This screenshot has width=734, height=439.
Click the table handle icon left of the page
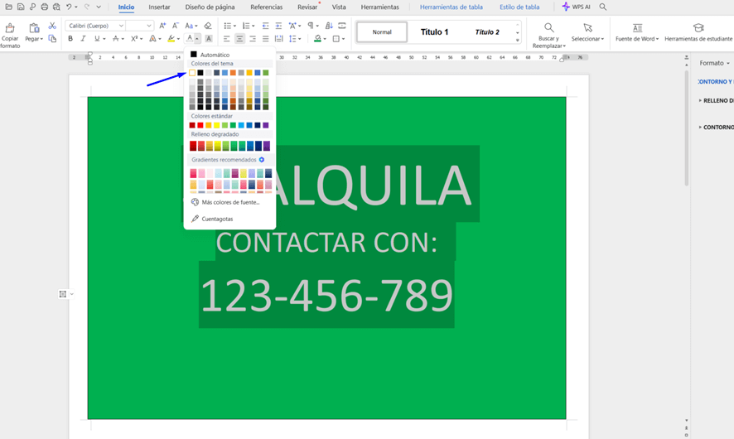[63, 294]
